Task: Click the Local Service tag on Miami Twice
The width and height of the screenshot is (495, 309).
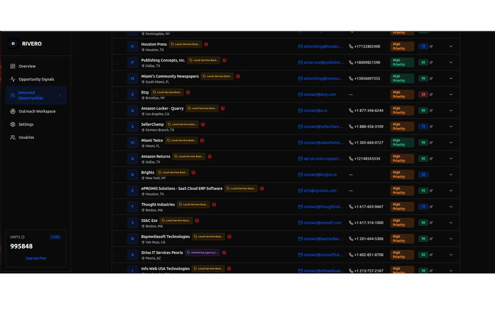Action: (x=181, y=140)
